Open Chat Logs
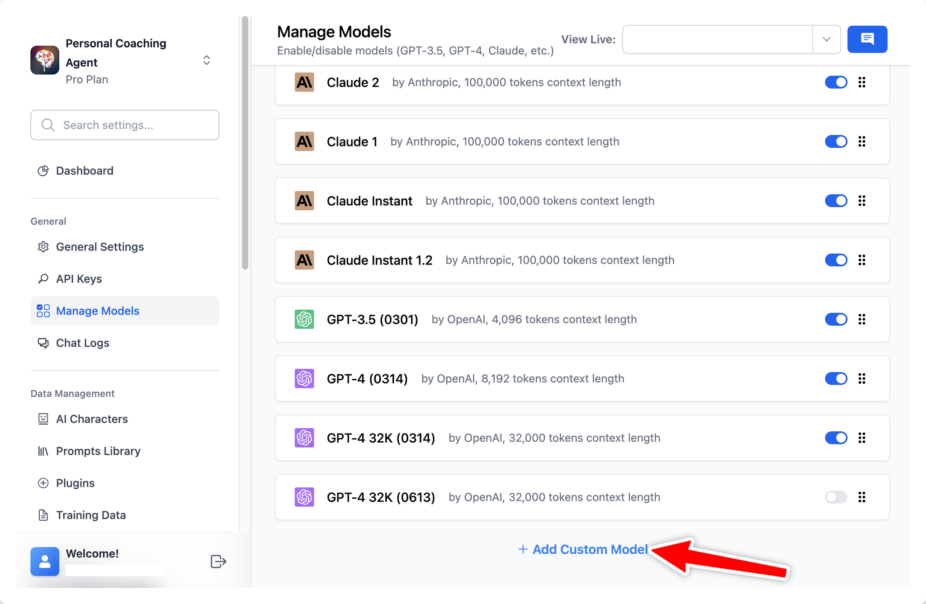This screenshot has height=604, width=926. 125,343
